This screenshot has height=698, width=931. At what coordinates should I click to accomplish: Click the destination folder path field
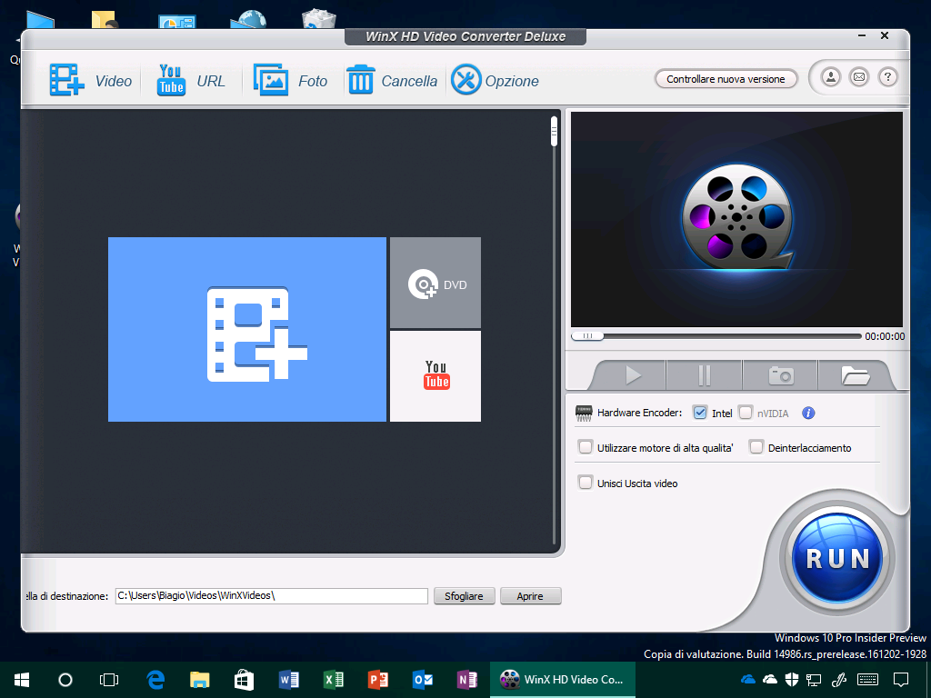coord(271,596)
